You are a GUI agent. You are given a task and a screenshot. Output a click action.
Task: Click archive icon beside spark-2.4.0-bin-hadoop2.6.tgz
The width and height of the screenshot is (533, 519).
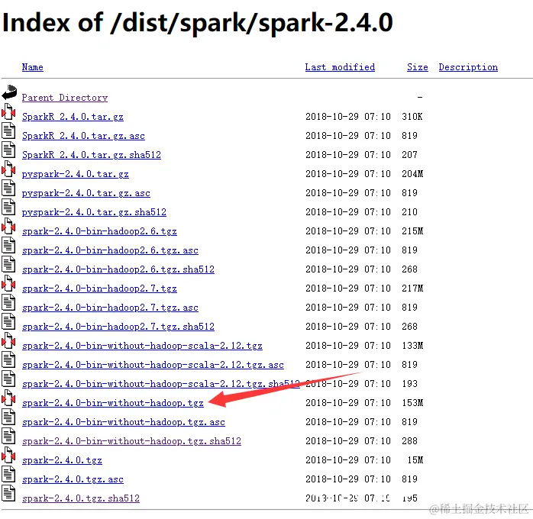click(x=8, y=225)
